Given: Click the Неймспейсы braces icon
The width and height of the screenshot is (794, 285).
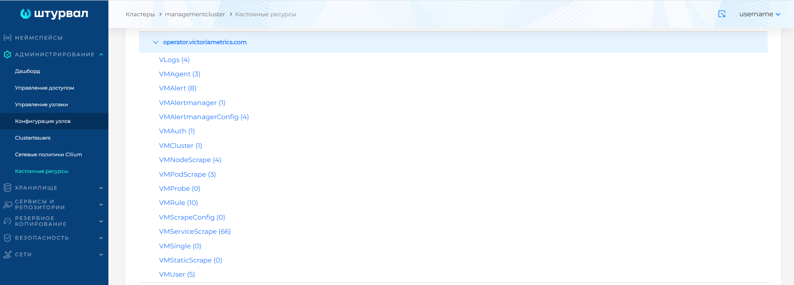Looking at the screenshot, I should tap(7, 37).
